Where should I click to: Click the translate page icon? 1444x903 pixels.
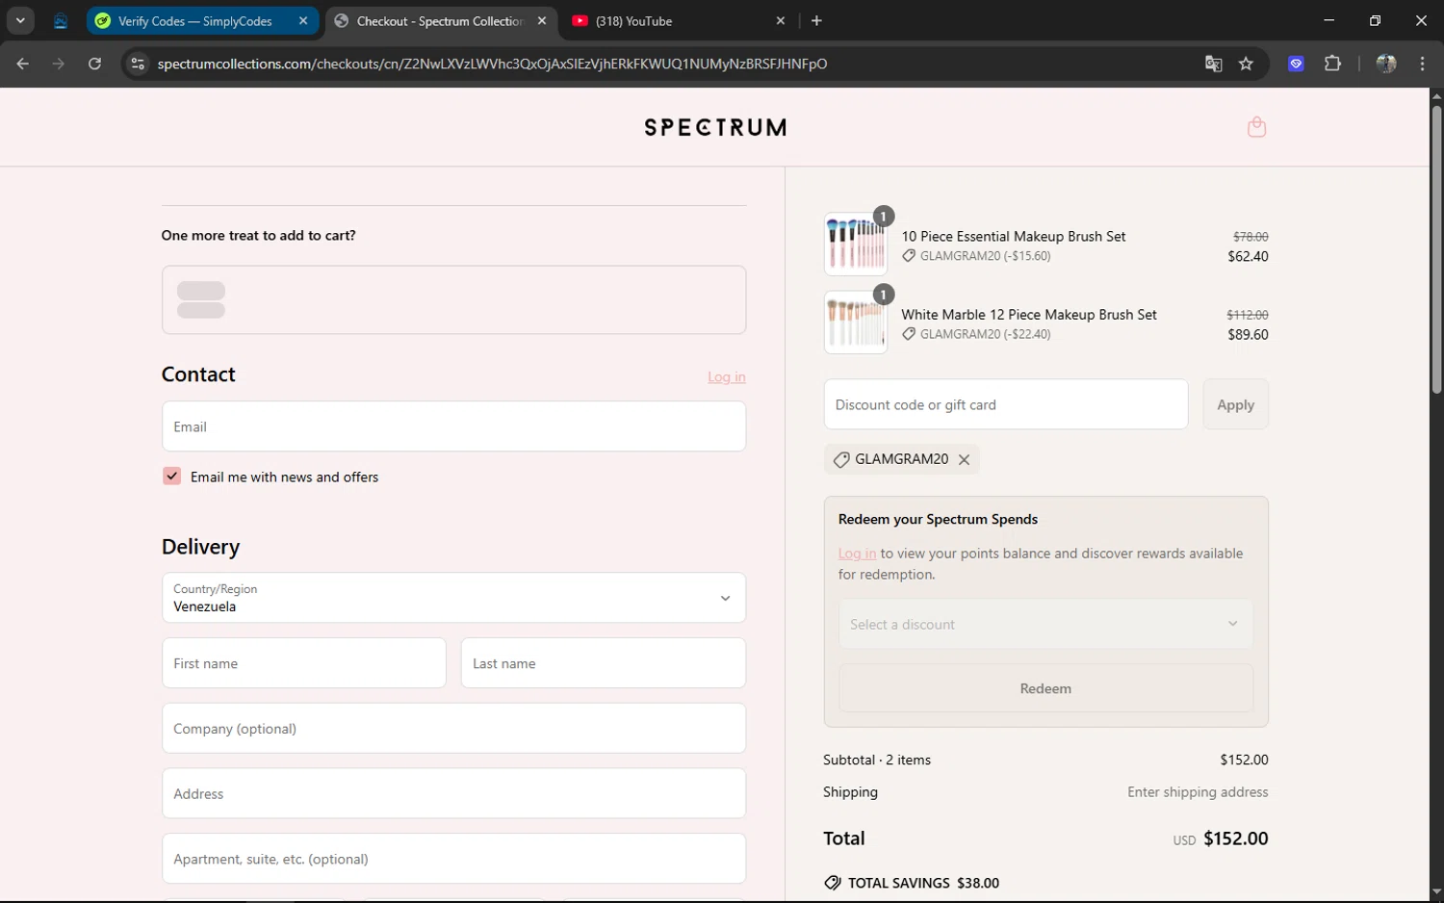[1213, 64]
